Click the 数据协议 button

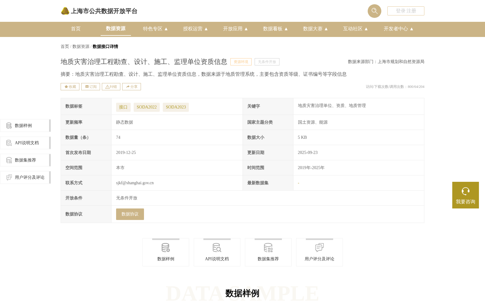pyautogui.click(x=130, y=214)
